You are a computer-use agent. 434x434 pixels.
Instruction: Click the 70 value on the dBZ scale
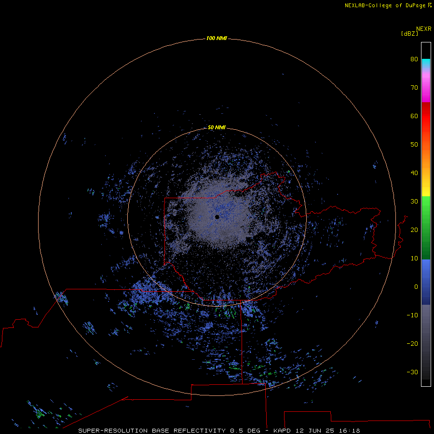click(414, 87)
